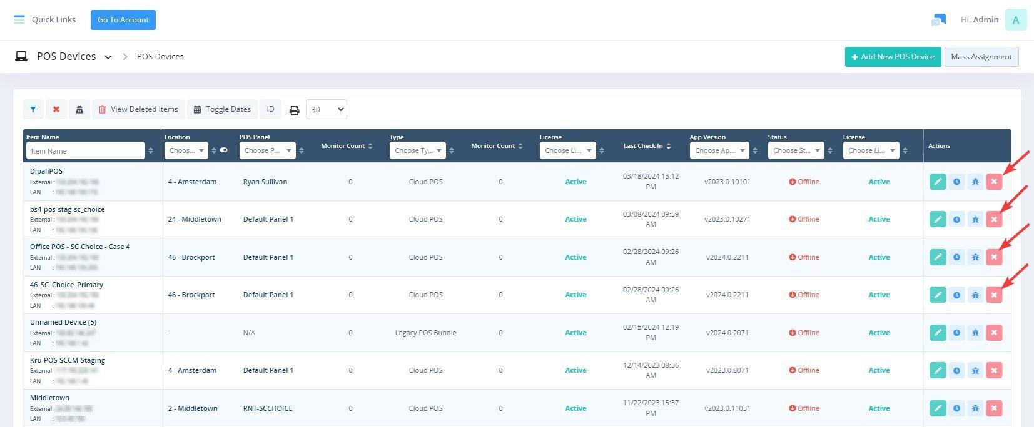The height and width of the screenshot is (427, 1034).
Task: Click the bug debug icon for DipaliPOS
Action: [x=975, y=182]
